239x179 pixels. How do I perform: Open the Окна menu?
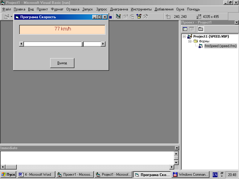click(x=180, y=9)
